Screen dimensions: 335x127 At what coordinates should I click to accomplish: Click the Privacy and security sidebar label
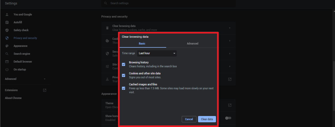coord(25,38)
